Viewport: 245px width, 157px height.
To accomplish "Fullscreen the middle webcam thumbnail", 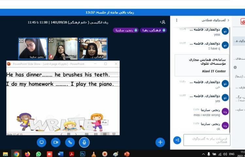I will (x=51, y=41).
